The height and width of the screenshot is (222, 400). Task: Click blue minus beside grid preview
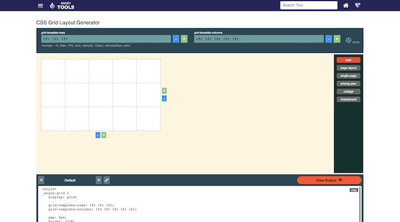click(164, 98)
